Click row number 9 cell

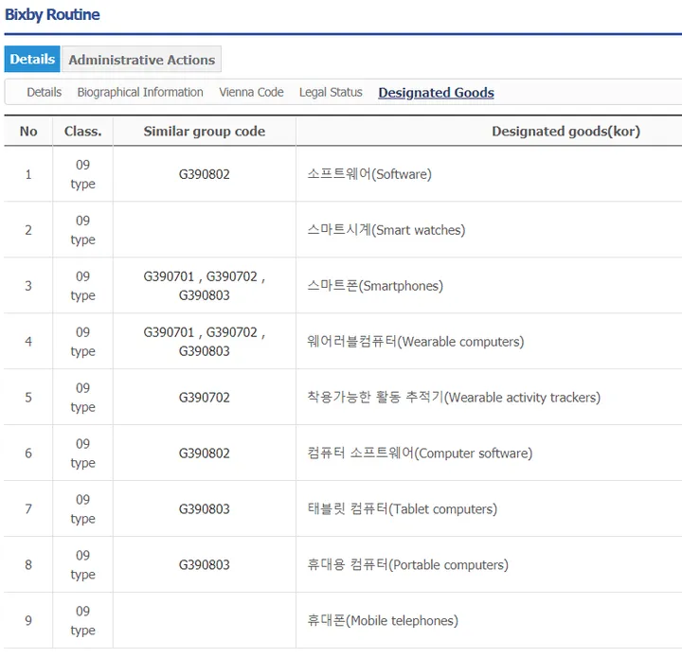28,621
